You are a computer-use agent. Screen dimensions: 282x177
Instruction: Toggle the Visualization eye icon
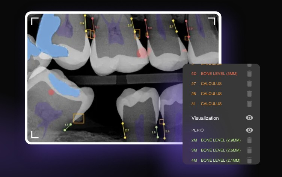coord(249,118)
